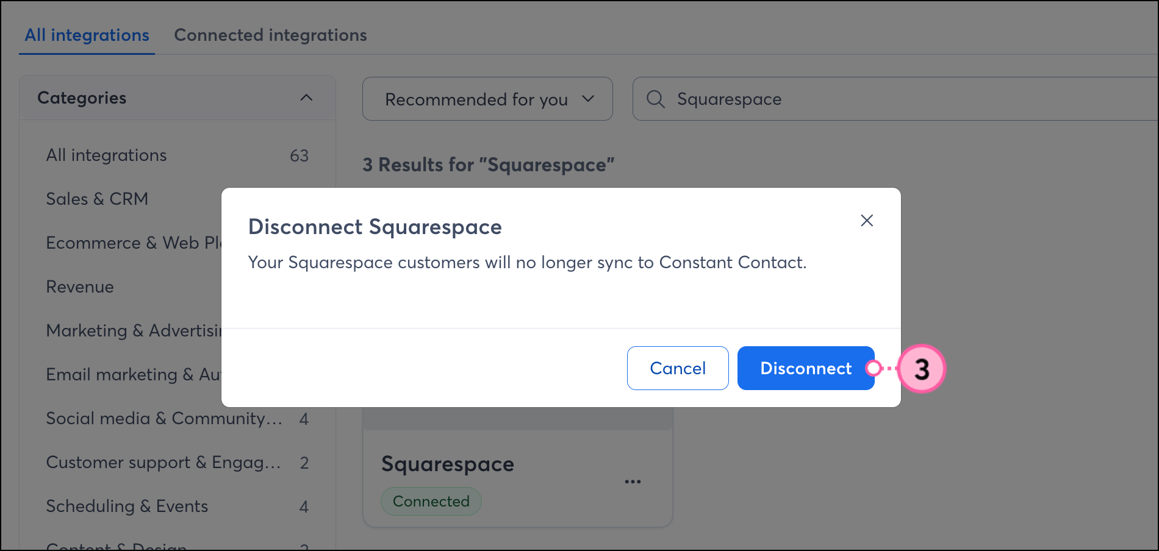Click the Connected status badge on Squarespace

(431, 502)
